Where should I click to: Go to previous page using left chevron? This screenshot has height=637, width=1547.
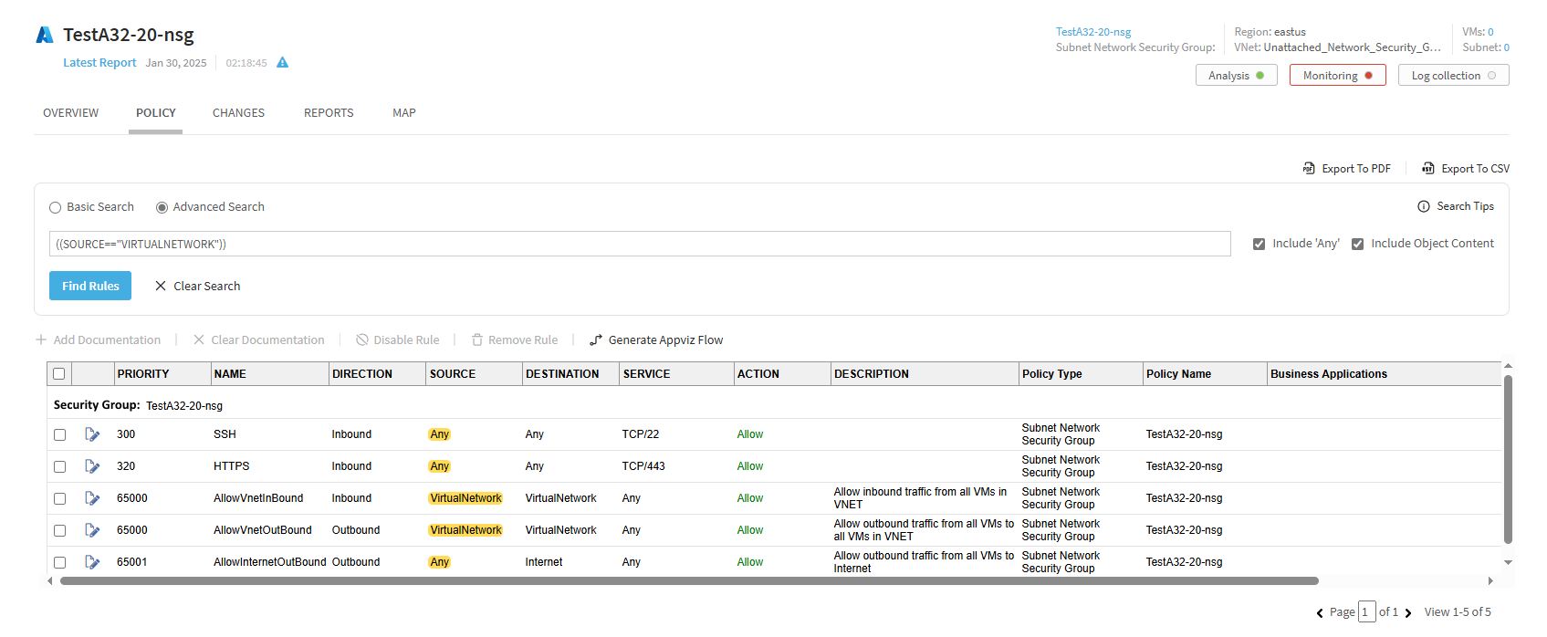(1320, 613)
